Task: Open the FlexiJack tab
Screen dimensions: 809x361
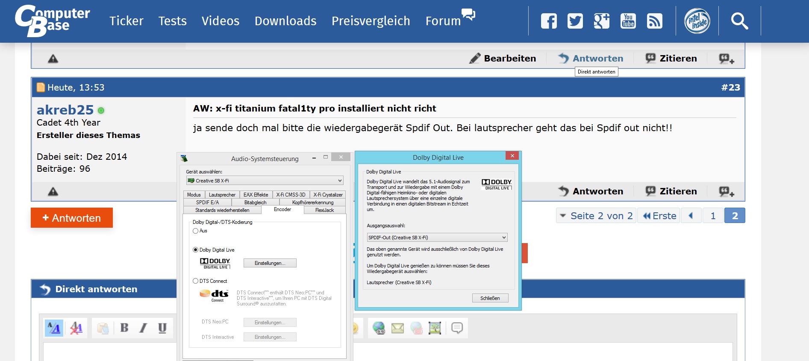Action: click(325, 210)
